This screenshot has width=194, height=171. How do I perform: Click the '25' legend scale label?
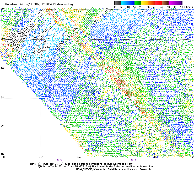tap(148, 7)
